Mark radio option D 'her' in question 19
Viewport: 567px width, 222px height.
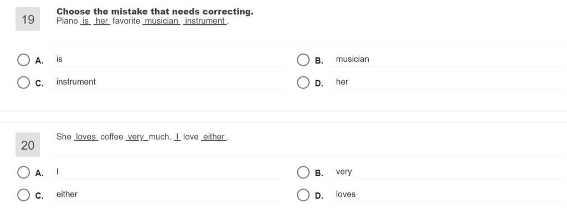[x=303, y=82]
